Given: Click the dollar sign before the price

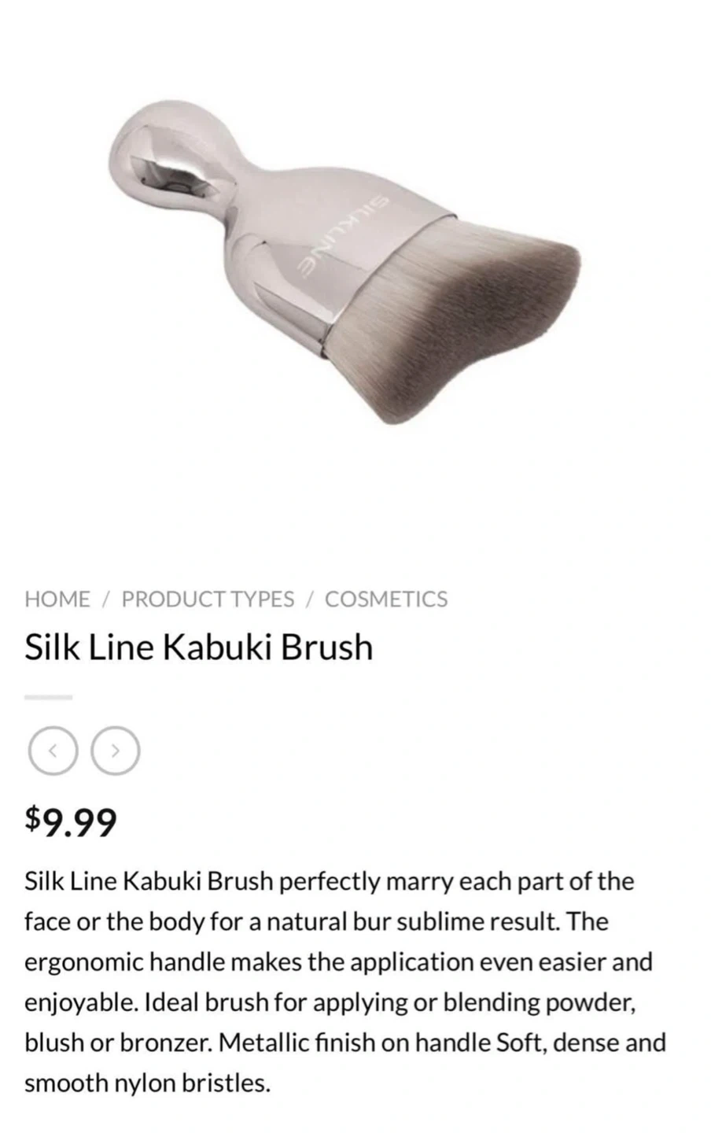Looking at the screenshot, I should tap(32, 818).
